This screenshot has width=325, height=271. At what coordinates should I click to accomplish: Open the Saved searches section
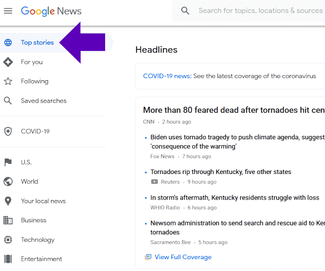[43, 101]
